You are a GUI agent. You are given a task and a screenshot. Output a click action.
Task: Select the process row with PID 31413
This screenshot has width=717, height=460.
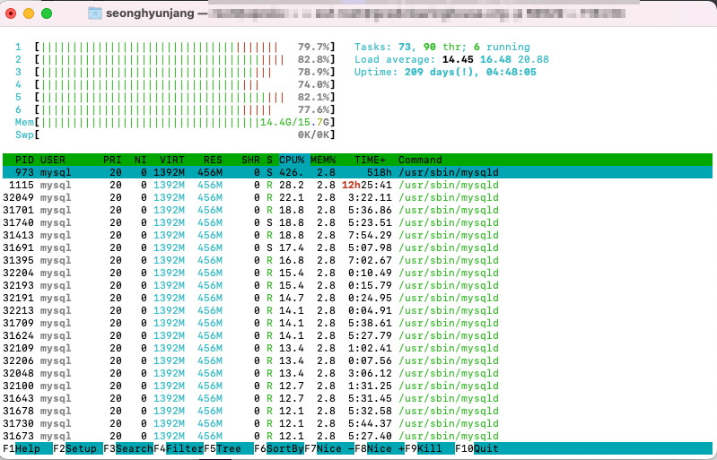[x=357, y=235]
